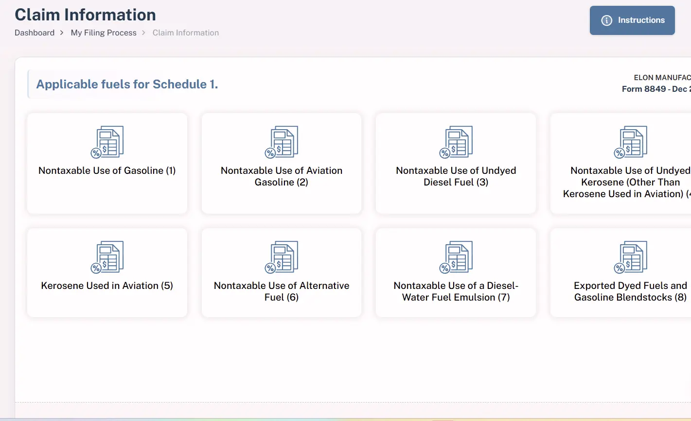Click the Undyed Diesel Fuel (3) form icon
This screenshot has width=691, height=421.
(x=456, y=142)
